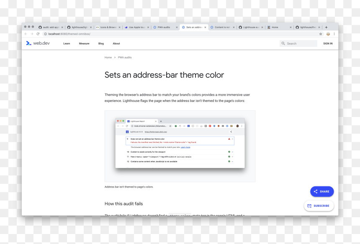
Task: Click the magnifier icon in the search box
Action: [x=283, y=43]
